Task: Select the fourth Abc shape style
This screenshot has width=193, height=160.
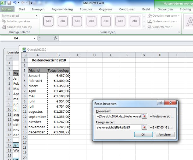Action: [x=91, y=21]
